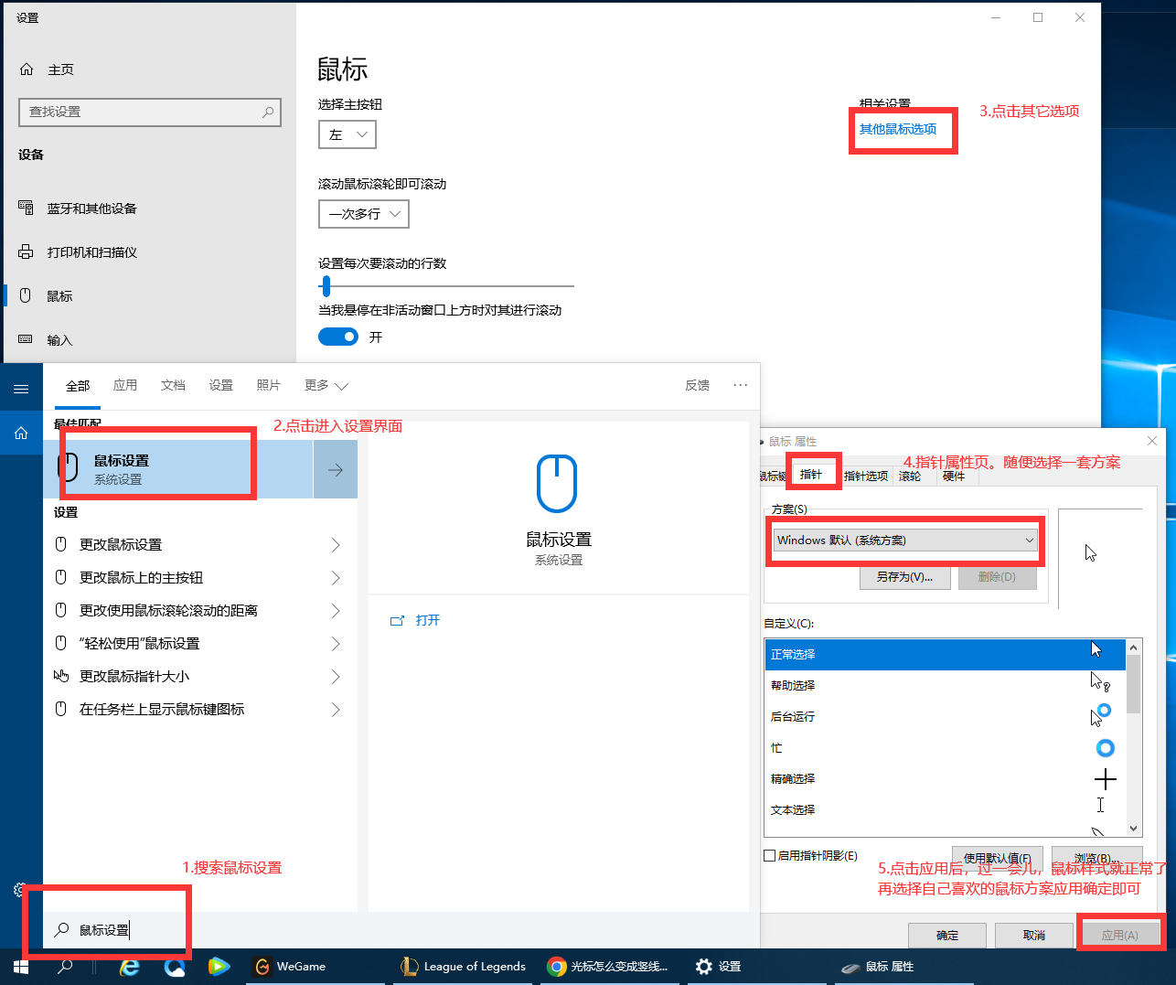Click the scroll lines slider handle
This screenshot has height=985, width=1176.
[326, 287]
